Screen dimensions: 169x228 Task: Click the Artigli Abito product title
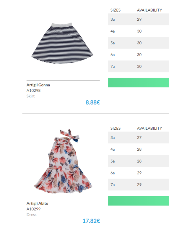[x=37, y=203]
